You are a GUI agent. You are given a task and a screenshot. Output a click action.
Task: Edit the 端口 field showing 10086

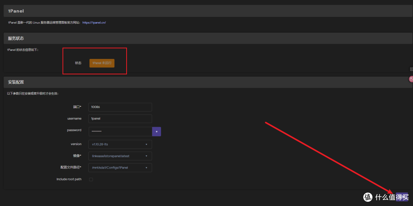coord(120,107)
